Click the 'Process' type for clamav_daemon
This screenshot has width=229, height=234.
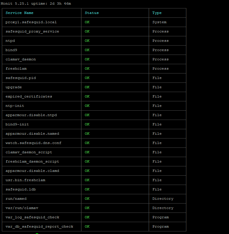[x=161, y=60]
